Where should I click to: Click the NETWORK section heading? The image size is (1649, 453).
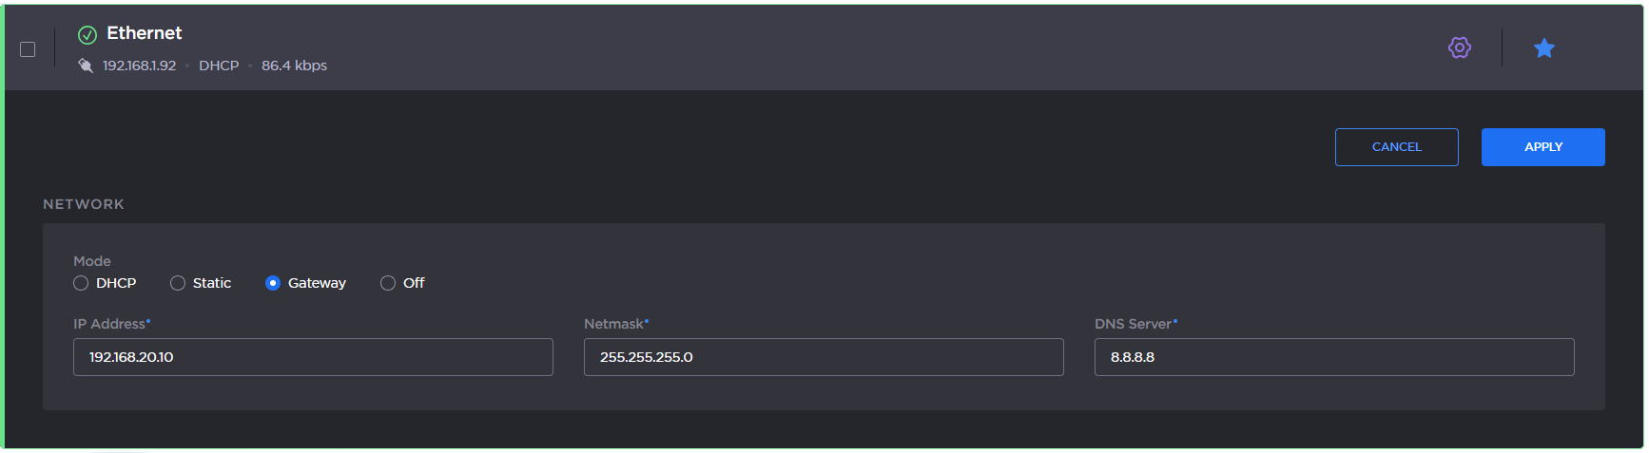point(84,204)
